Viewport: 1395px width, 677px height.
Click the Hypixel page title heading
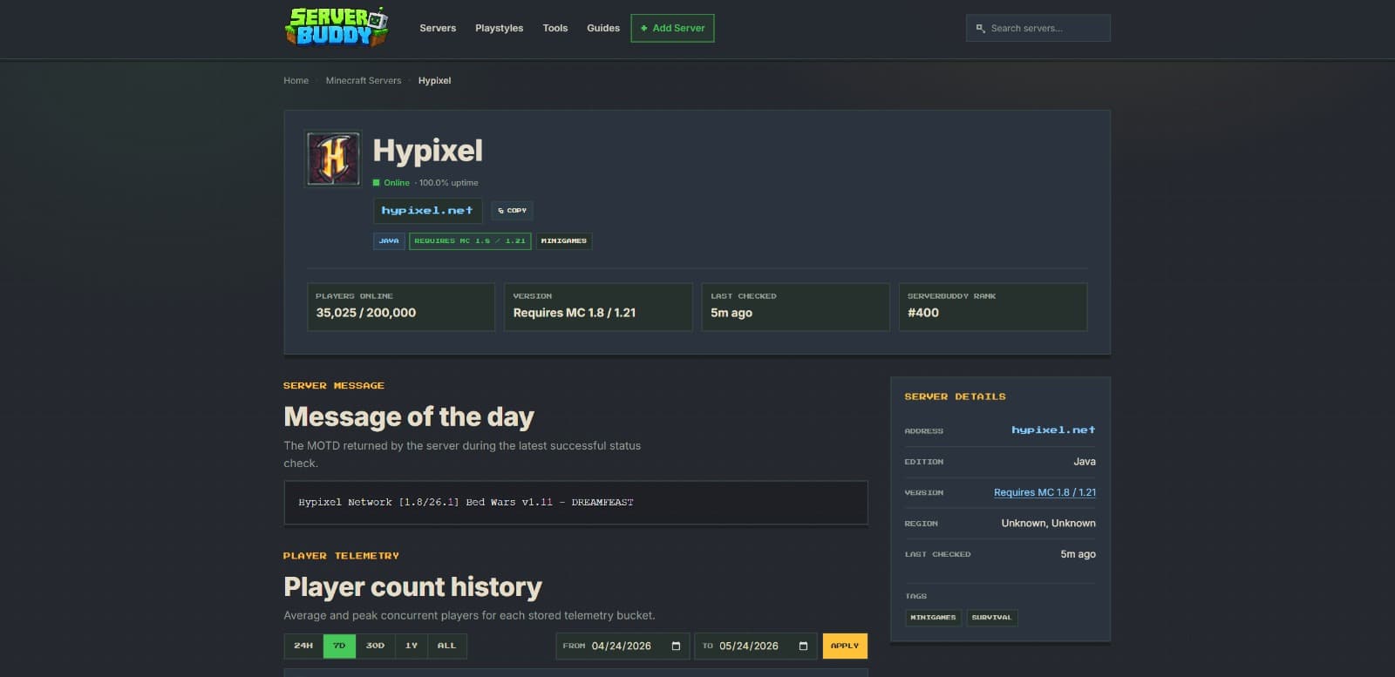coord(428,151)
